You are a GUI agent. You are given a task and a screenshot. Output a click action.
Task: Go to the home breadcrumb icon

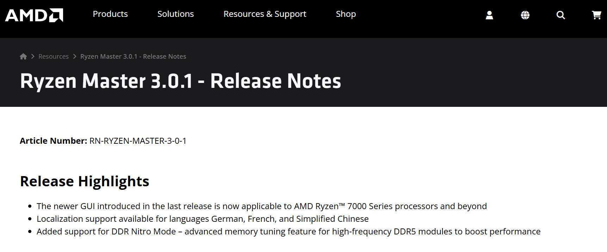23,57
